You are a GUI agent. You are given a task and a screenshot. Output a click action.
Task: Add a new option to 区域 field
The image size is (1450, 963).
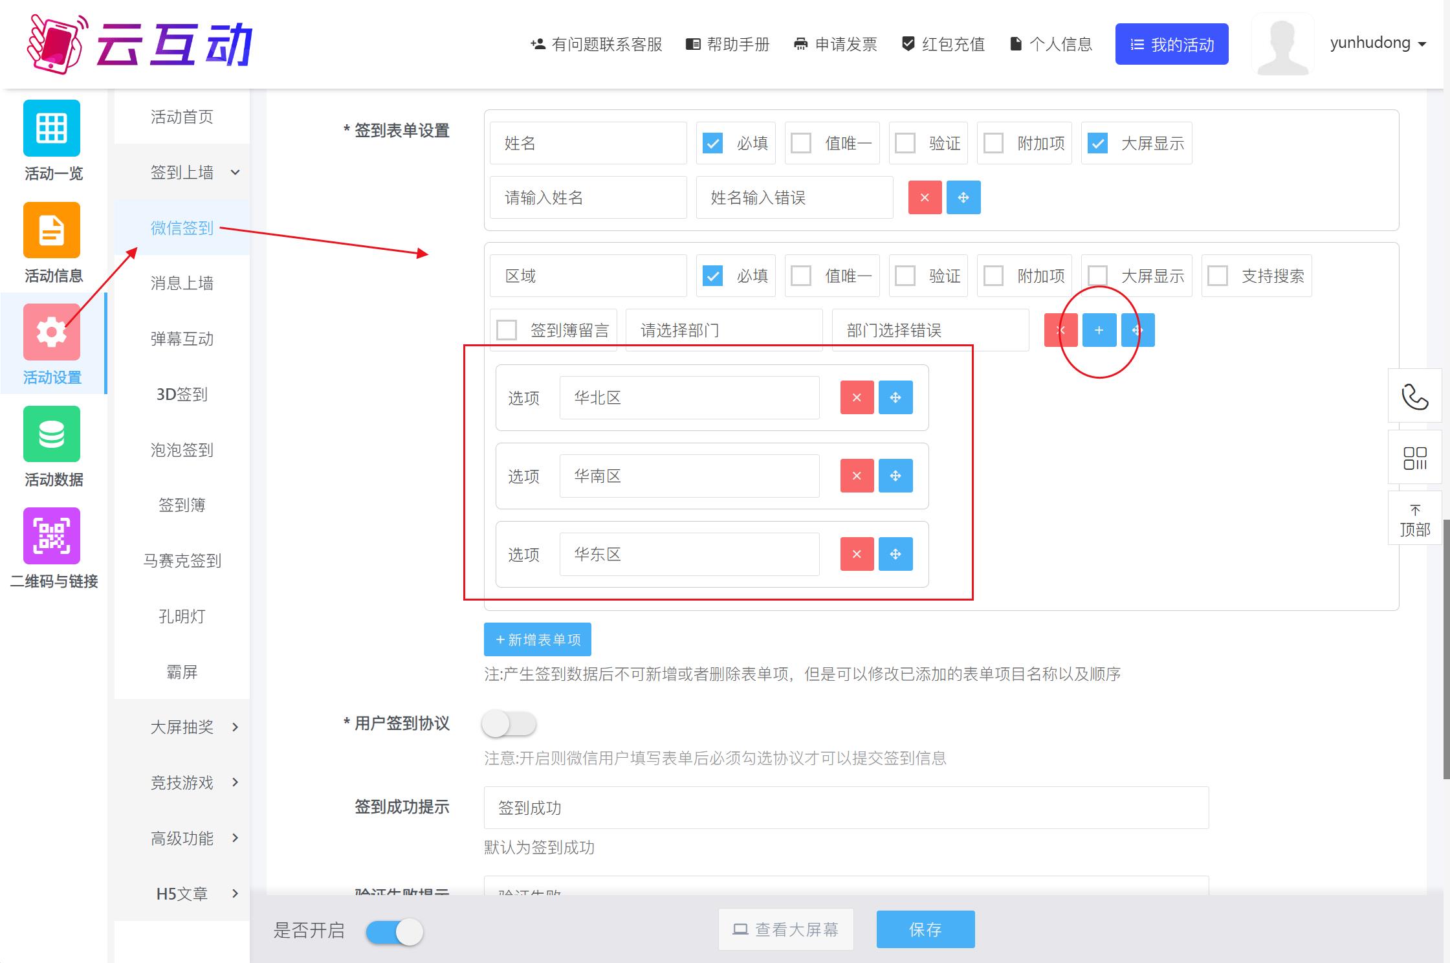[1099, 330]
